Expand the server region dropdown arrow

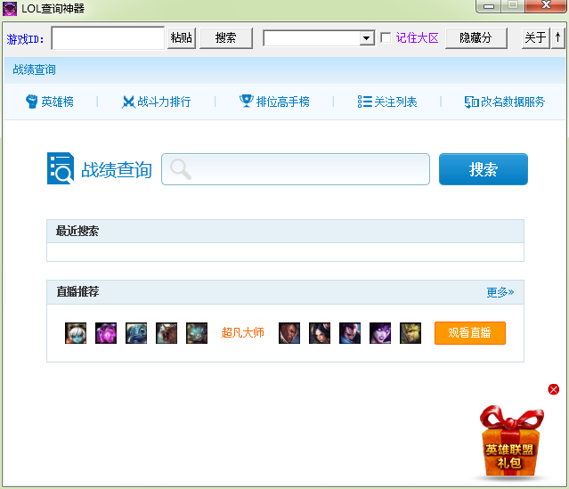[367, 38]
